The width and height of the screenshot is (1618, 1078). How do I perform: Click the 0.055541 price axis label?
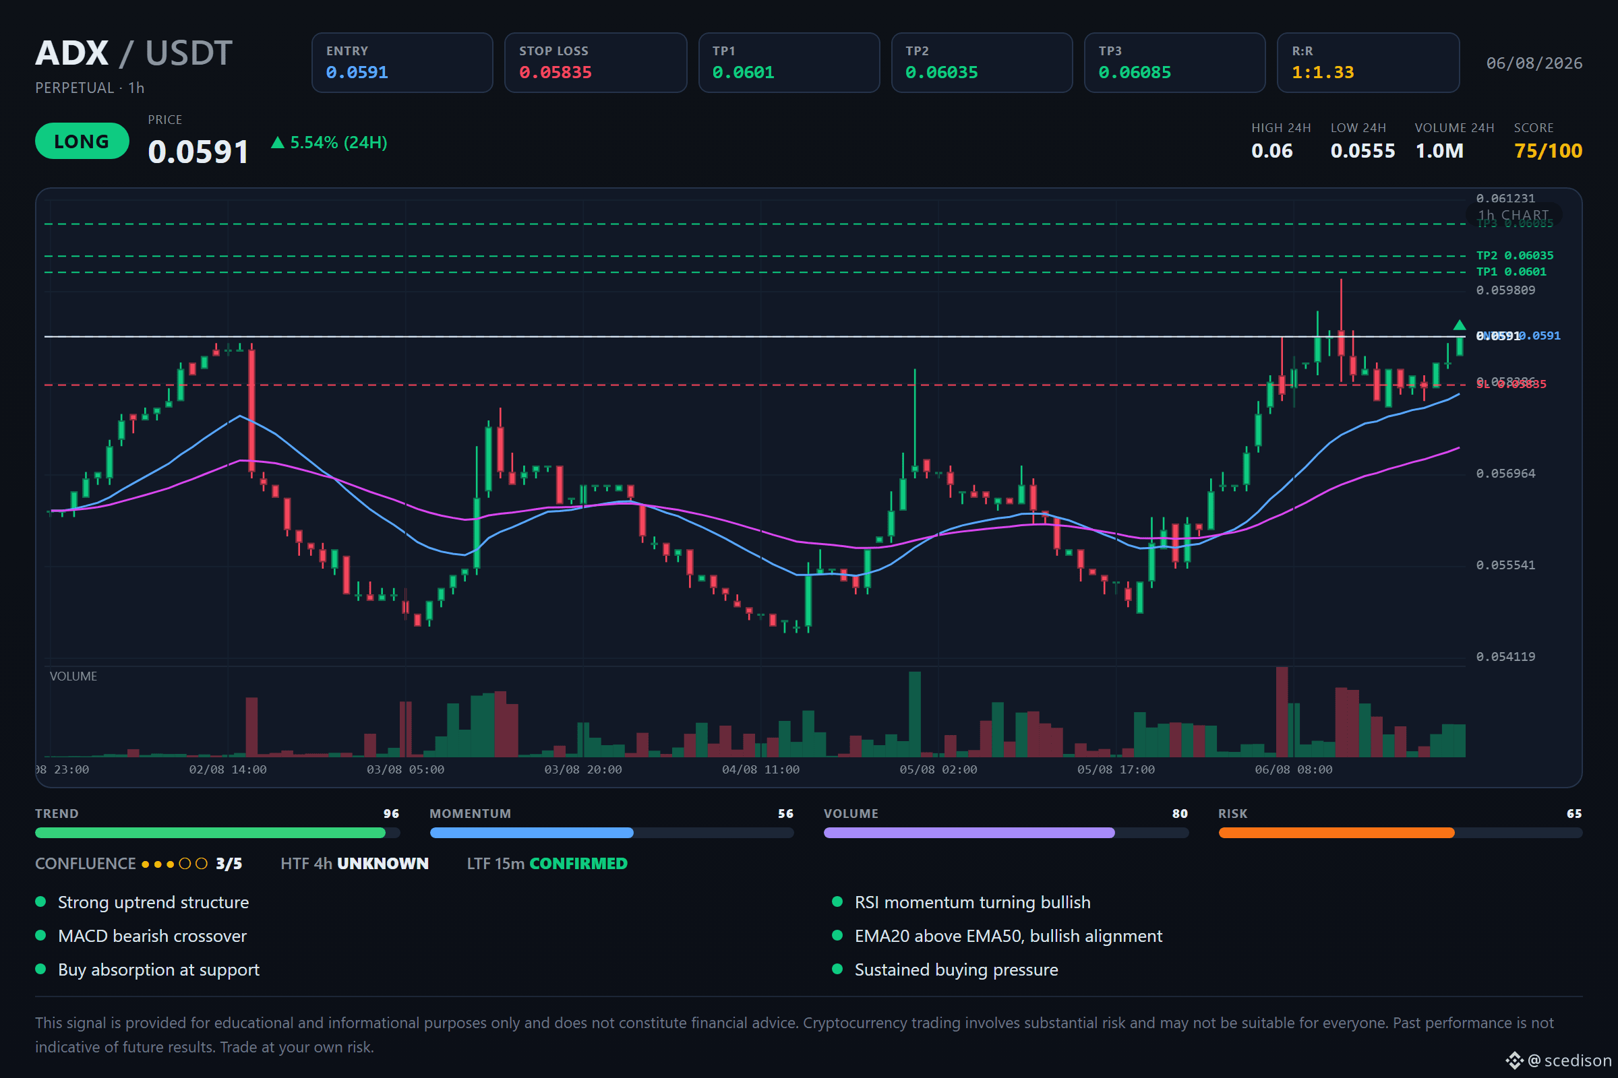1506,565
